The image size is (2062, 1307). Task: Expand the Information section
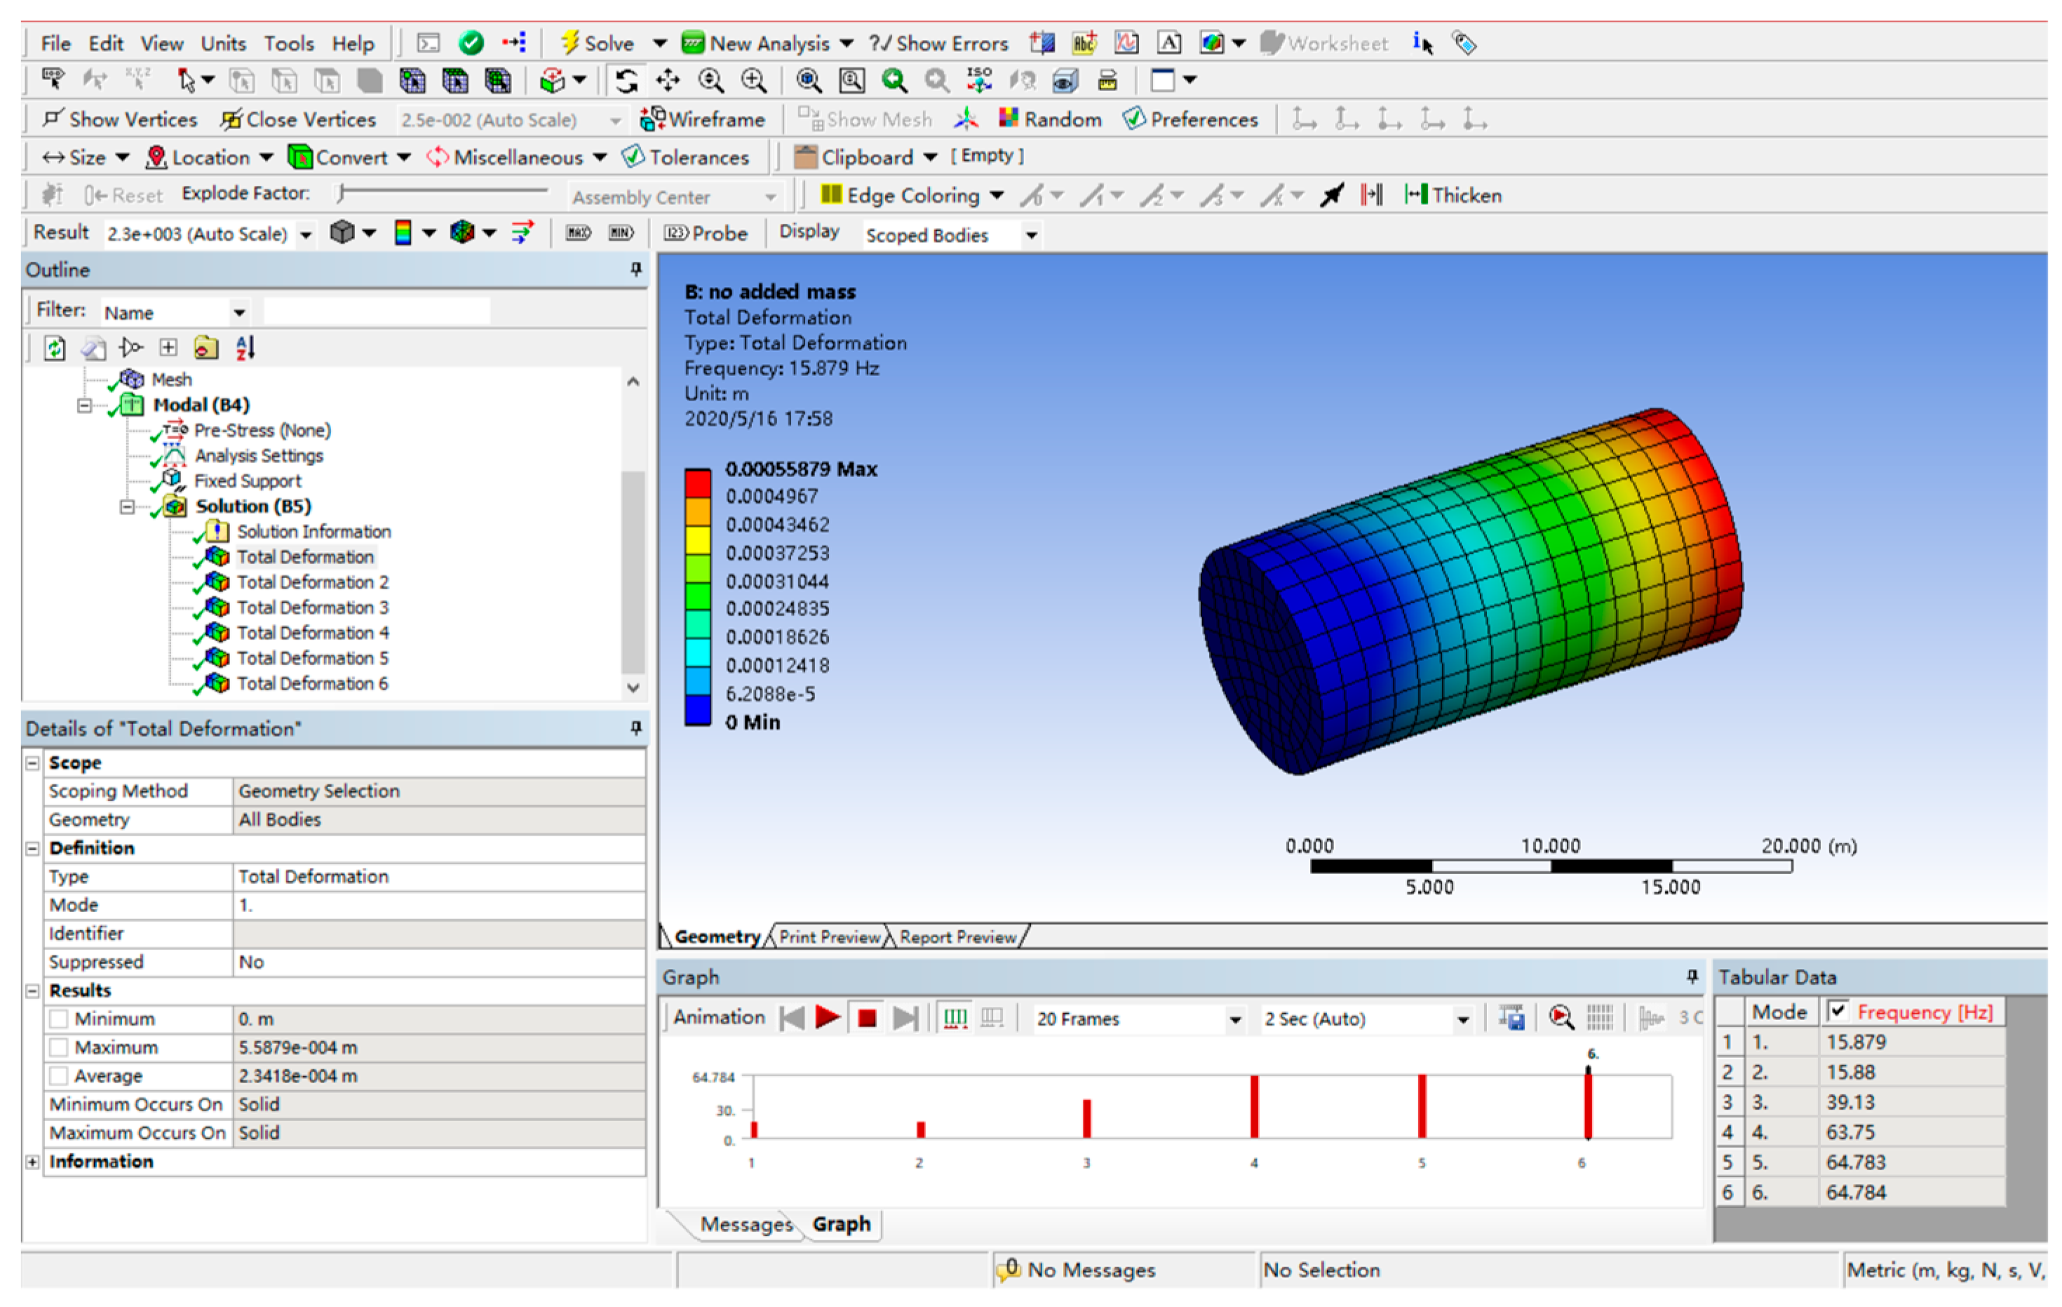pos(32,1162)
